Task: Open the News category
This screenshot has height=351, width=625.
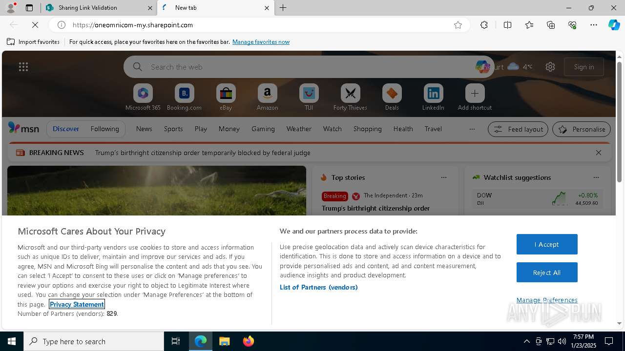Action: [x=144, y=129]
